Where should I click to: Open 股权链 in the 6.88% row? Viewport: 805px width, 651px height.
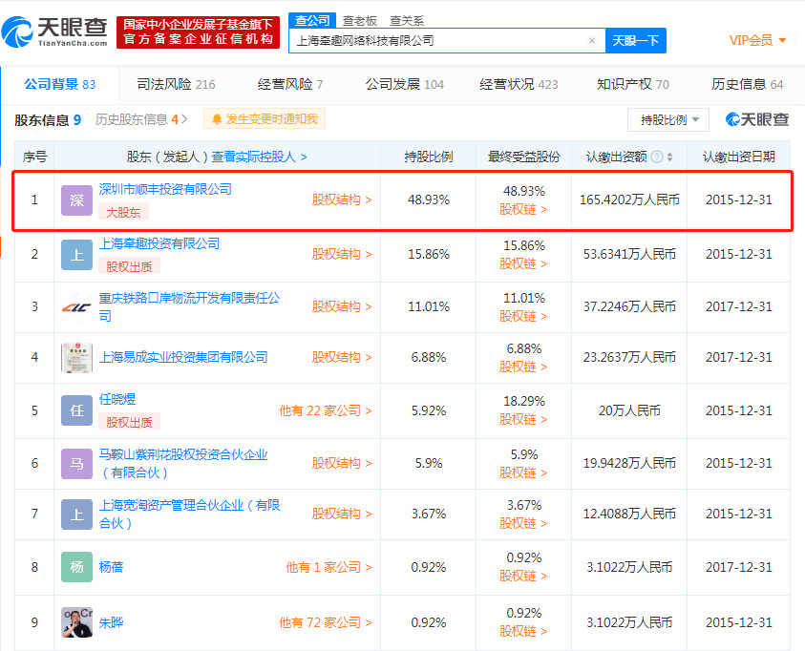tap(523, 367)
